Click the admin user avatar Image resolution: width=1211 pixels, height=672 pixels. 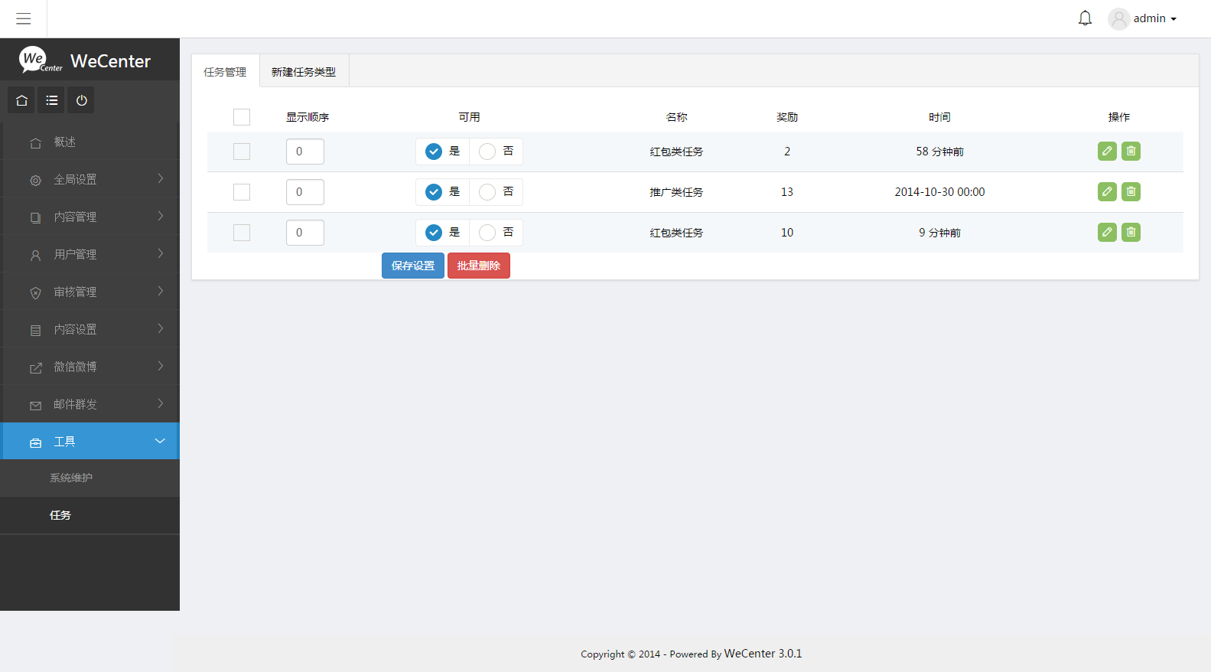coord(1118,18)
